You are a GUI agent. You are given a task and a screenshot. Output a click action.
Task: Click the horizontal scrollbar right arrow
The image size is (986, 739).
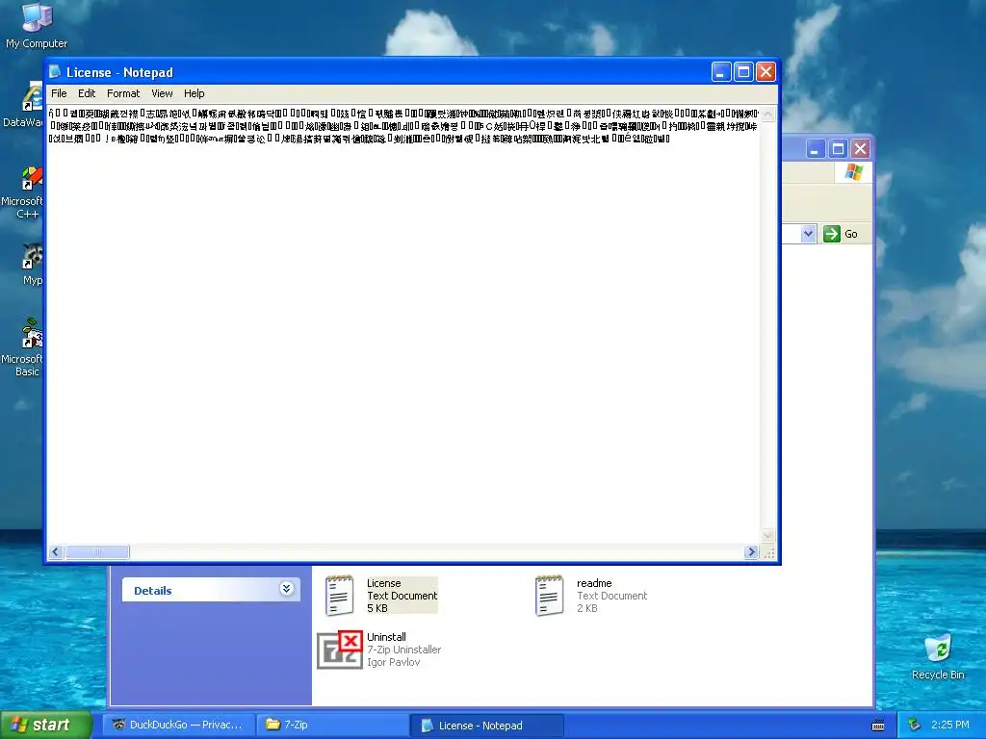(751, 552)
